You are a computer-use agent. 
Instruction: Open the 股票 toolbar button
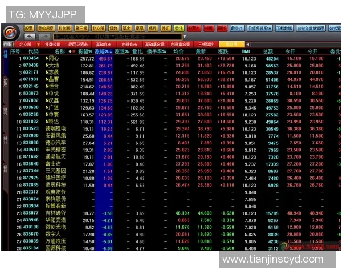point(29,29)
